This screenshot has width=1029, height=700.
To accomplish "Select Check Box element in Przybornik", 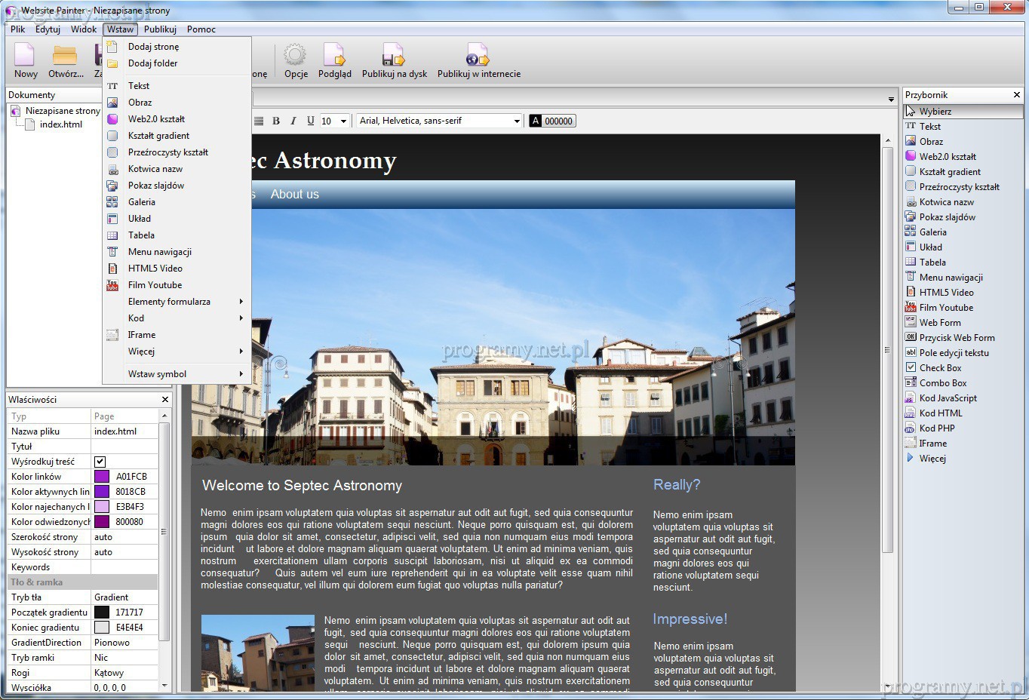I will 940,368.
